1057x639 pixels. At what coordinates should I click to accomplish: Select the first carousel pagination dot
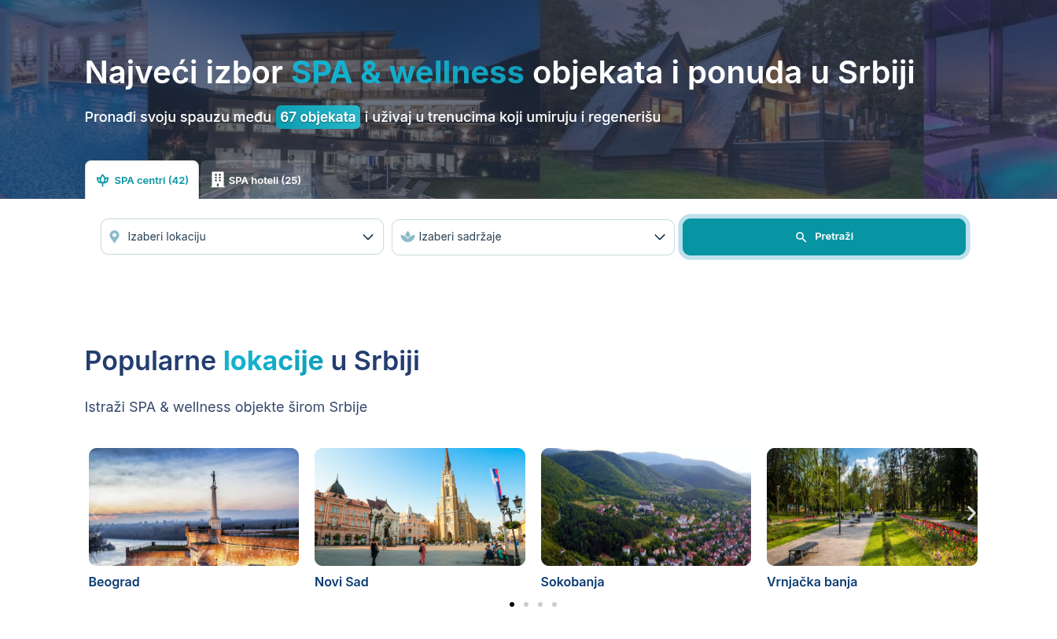(512, 604)
